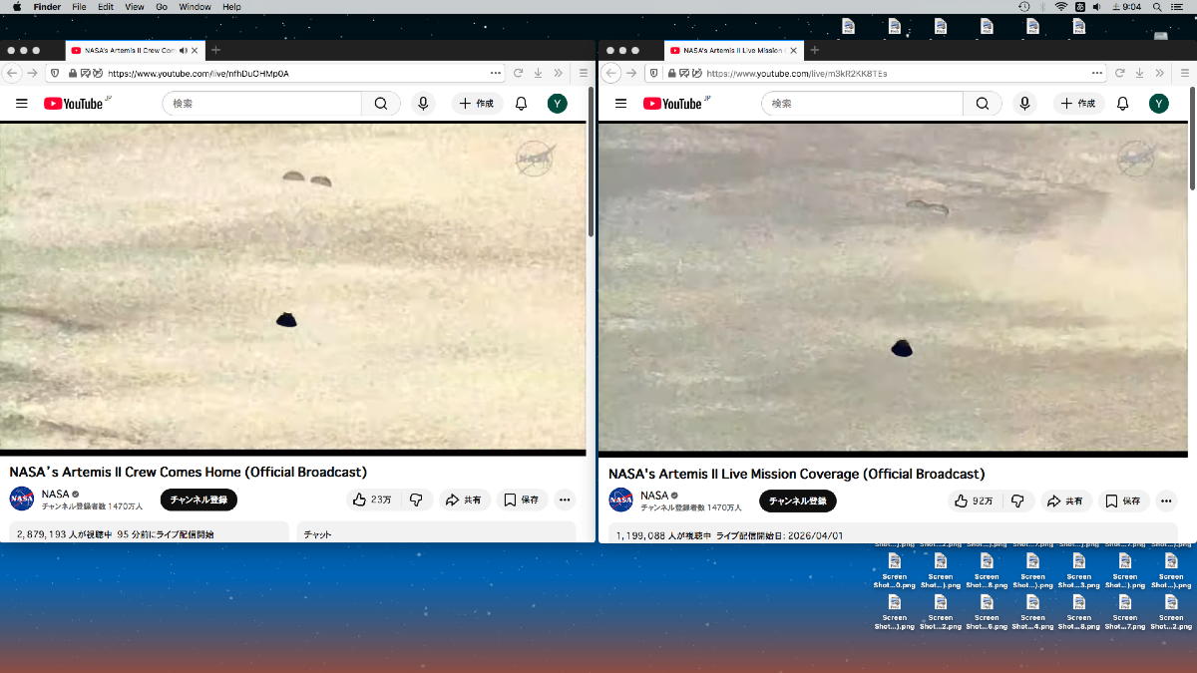This screenshot has height=673, width=1197.
Task: Subscribe to NASA channel in right window
Action: point(798,501)
